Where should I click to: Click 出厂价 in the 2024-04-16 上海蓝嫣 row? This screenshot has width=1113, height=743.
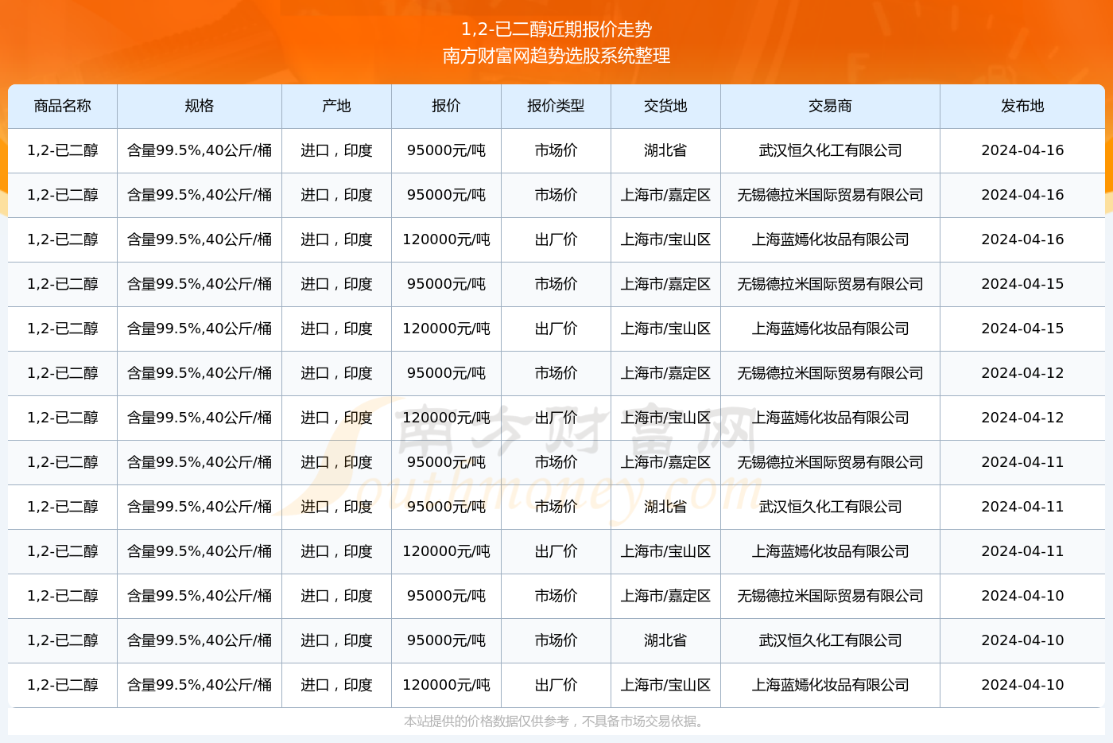click(x=556, y=239)
